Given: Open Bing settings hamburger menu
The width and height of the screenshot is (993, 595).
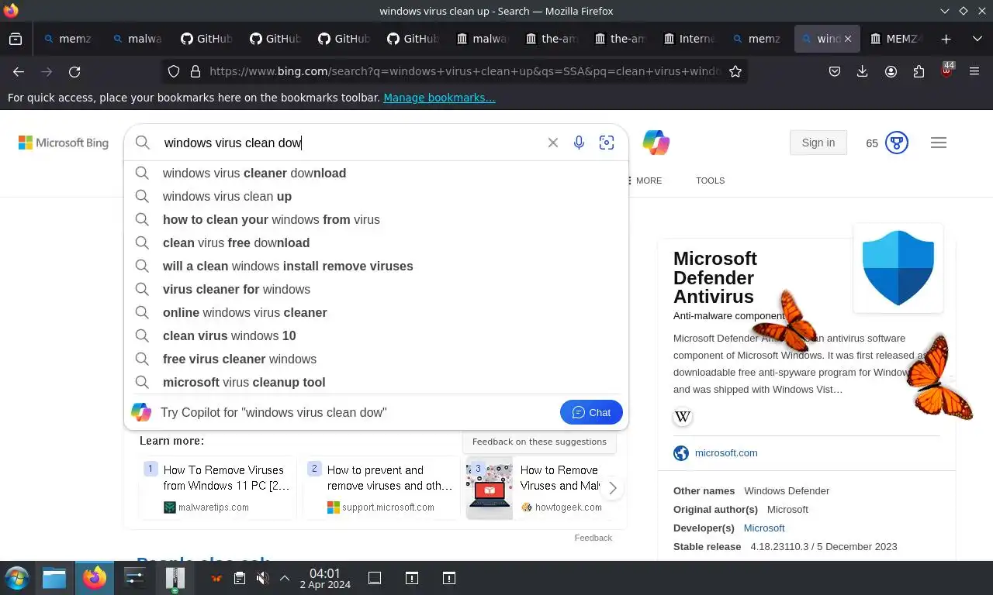Looking at the screenshot, I should click(938, 143).
